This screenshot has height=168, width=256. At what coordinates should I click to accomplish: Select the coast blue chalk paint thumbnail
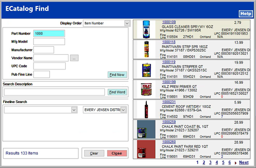[146, 129]
